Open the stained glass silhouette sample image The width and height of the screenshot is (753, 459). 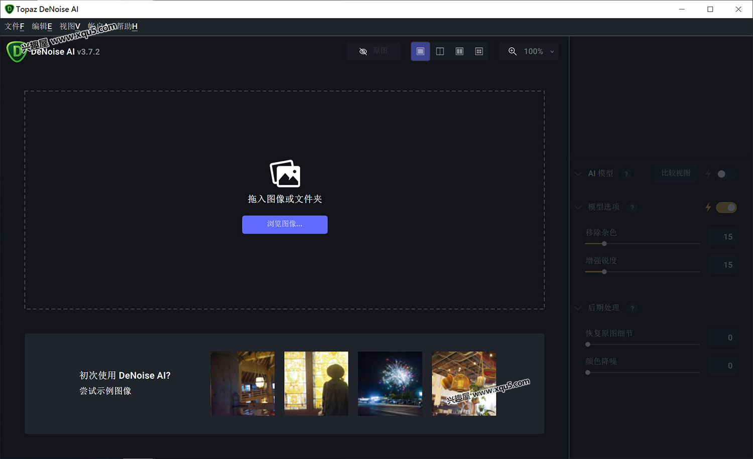pos(316,384)
